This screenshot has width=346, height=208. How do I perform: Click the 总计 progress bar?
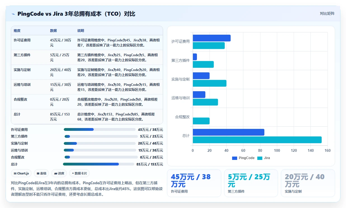click(x=98, y=164)
